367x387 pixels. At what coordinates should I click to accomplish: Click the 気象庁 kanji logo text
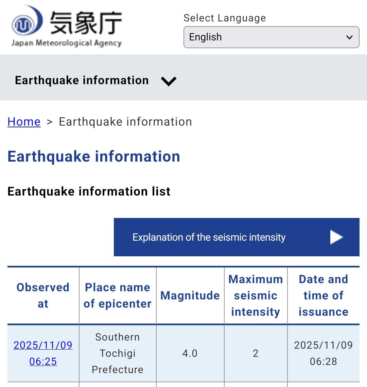click(86, 23)
